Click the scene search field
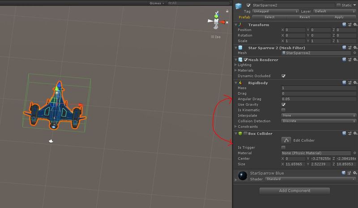Viewport: 358px width, 208px height. [x=198, y=3]
